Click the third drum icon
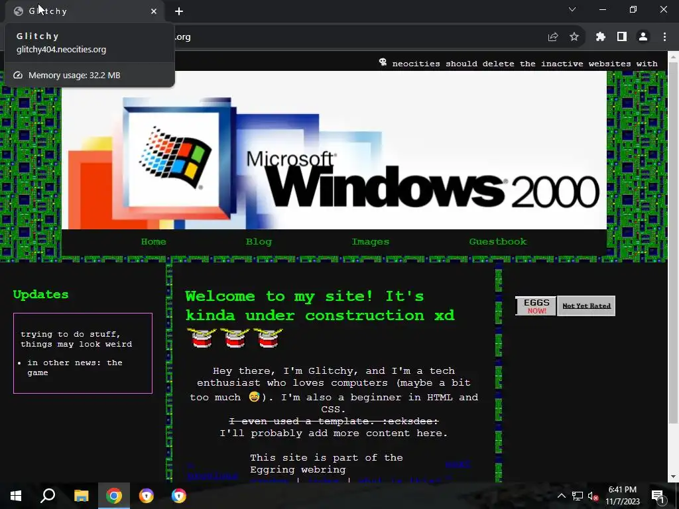Image resolution: width=679 pixels, height=509 pixels. coord(268,338)
